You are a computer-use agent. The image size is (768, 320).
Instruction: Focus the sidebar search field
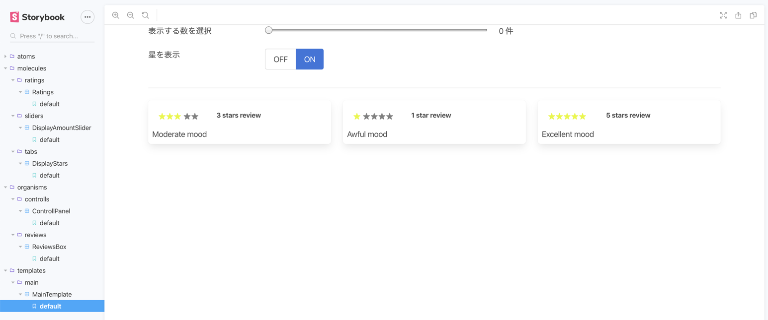[52, 36]
